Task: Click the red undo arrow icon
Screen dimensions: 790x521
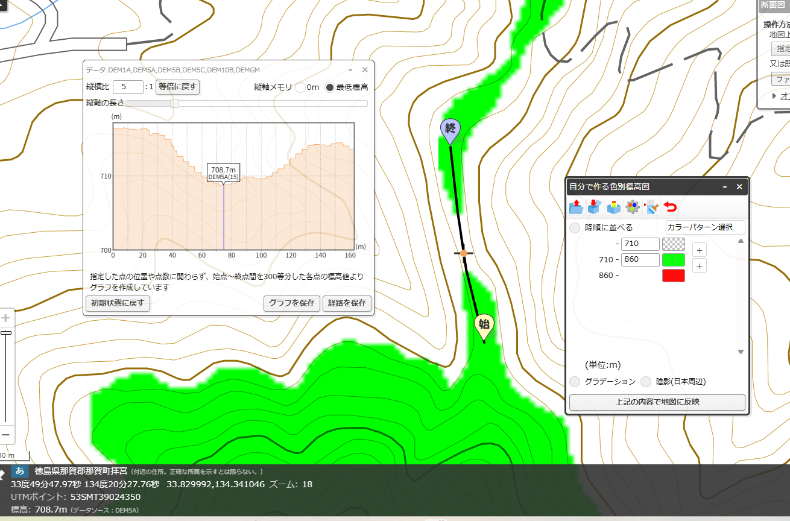Action: 669,207
